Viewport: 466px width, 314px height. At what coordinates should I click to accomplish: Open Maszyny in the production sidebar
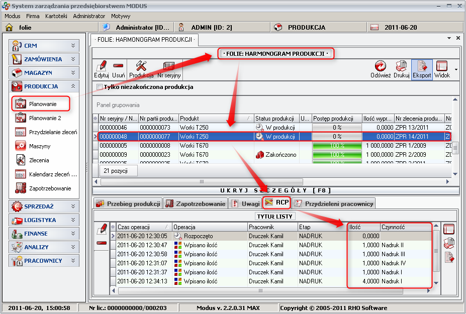39,146
